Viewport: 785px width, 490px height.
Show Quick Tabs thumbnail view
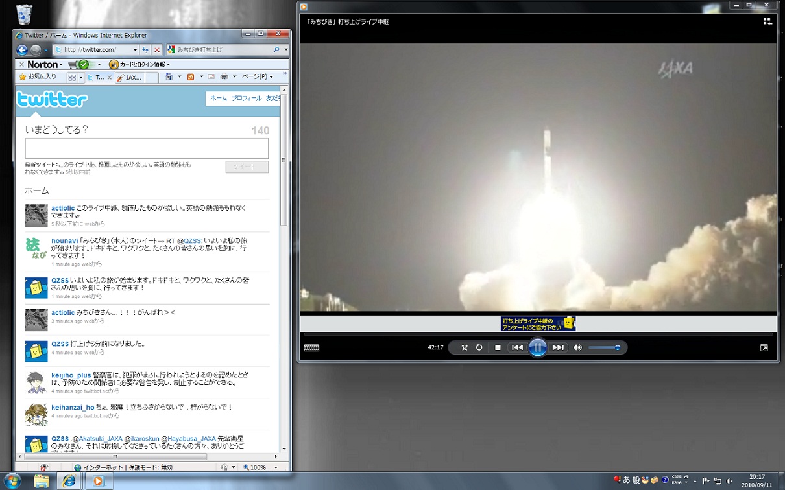pos(72,77)
